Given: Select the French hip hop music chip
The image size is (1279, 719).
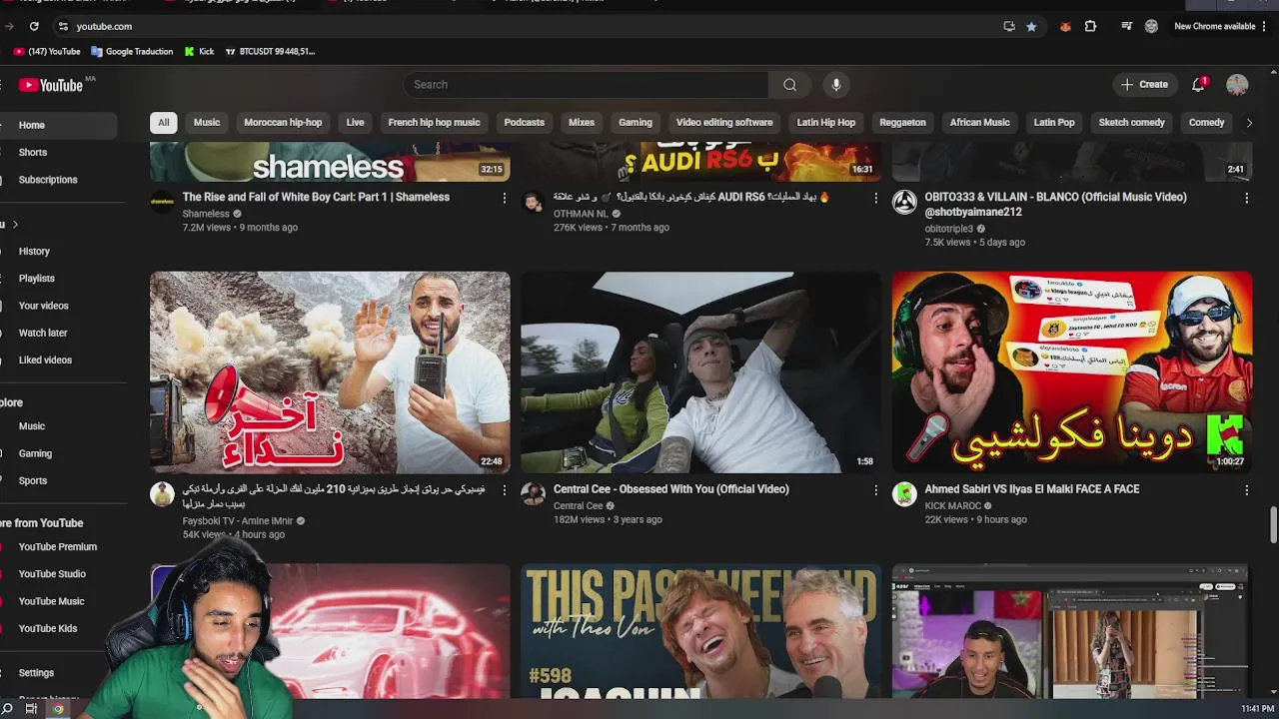Looking at the screenshot, I should click(x=434, y=122).
